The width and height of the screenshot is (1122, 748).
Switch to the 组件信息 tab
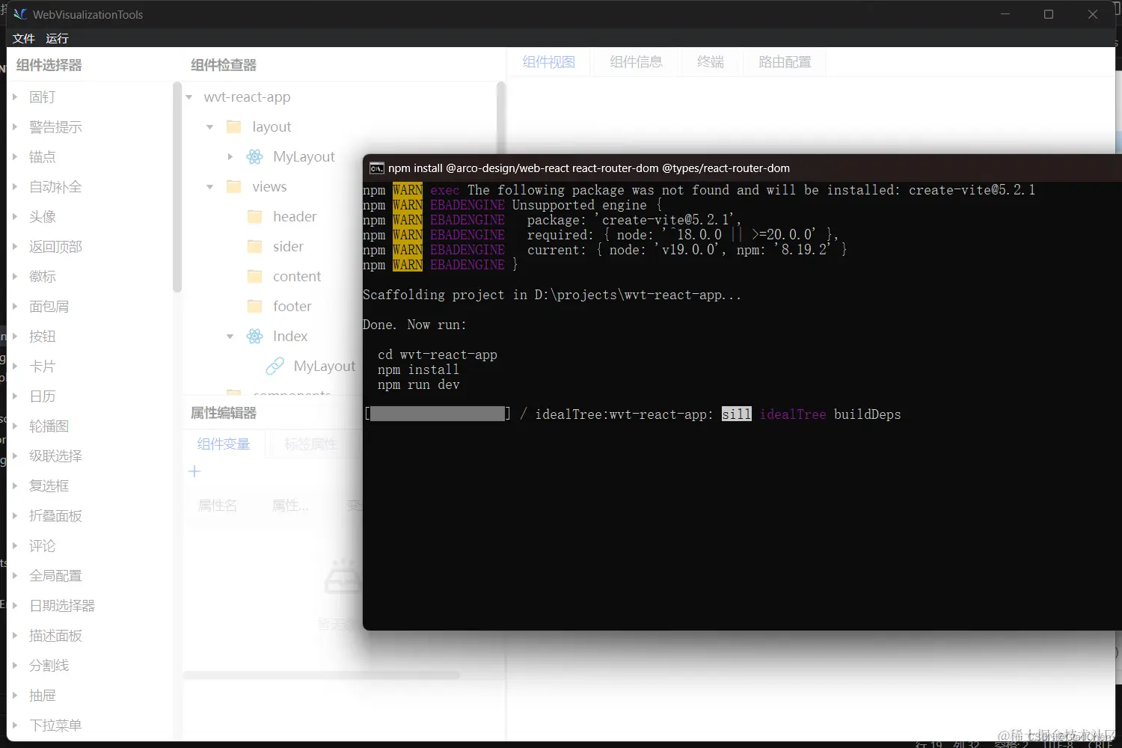[636, 62]
